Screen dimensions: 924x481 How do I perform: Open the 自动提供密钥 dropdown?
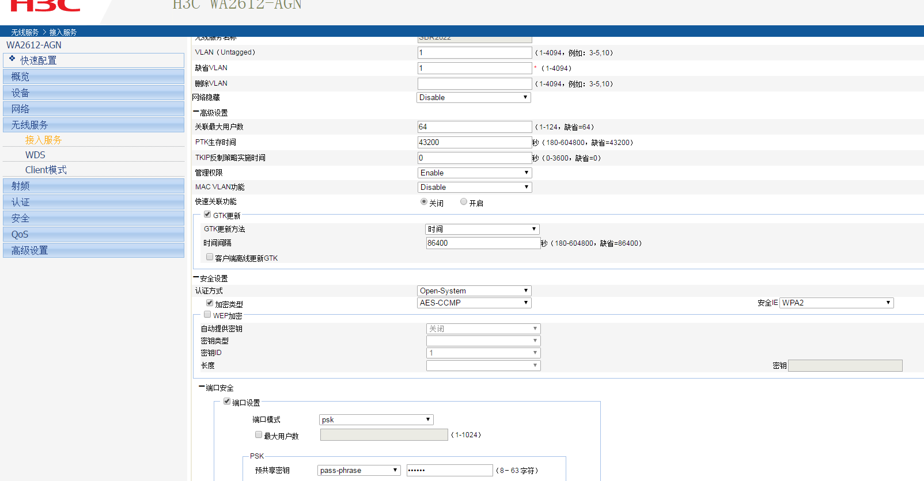(x=483, y=329)
